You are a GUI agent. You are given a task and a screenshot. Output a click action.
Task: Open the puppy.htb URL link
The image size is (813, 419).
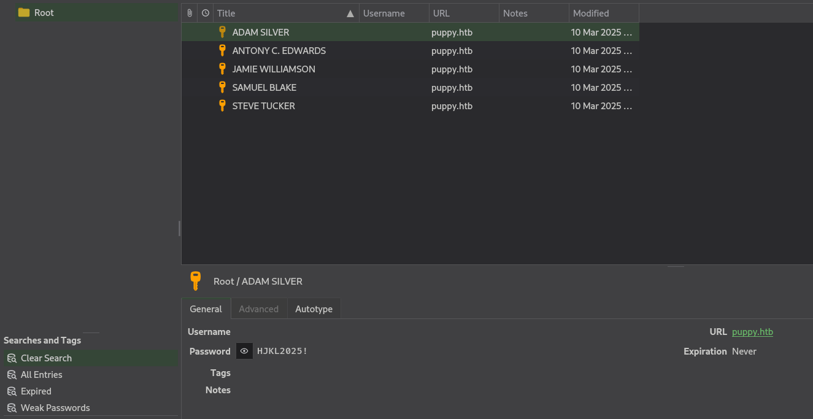(x=752, y=332)
